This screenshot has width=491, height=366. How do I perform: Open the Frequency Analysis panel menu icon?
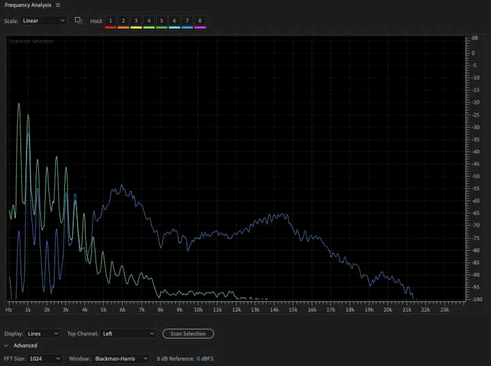tap(58, 5)
